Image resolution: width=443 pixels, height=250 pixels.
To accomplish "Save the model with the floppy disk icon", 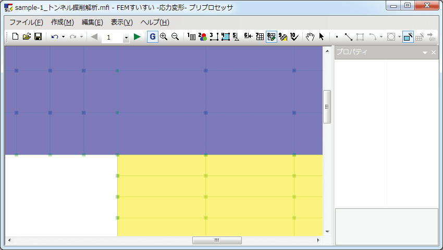I will point(38,37).
